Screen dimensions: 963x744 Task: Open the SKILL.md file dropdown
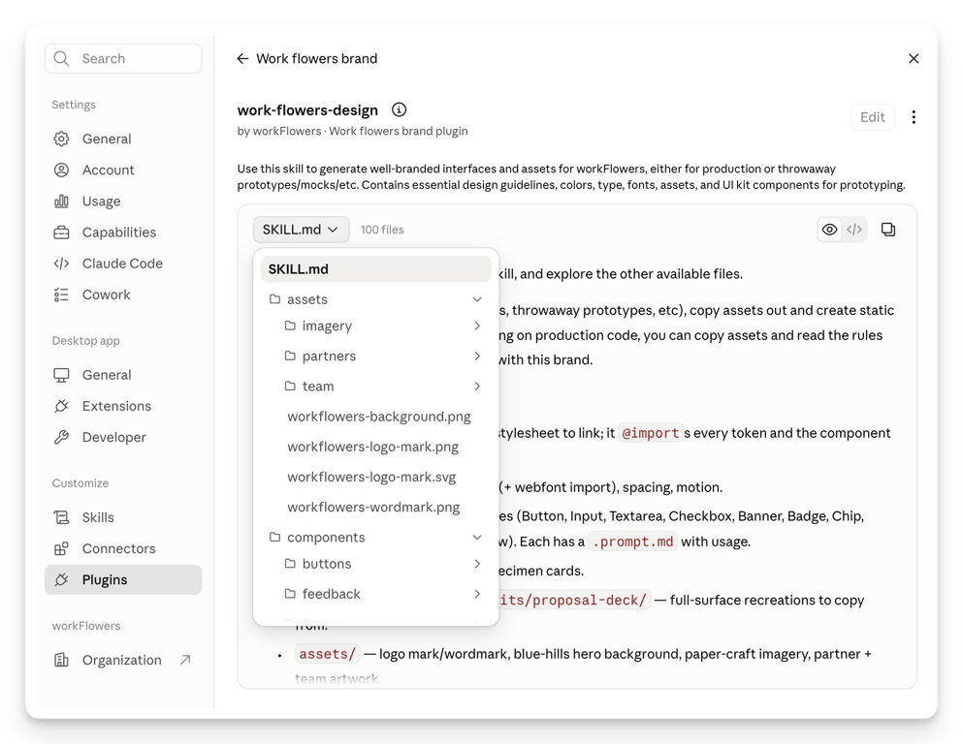coord(301,230)
